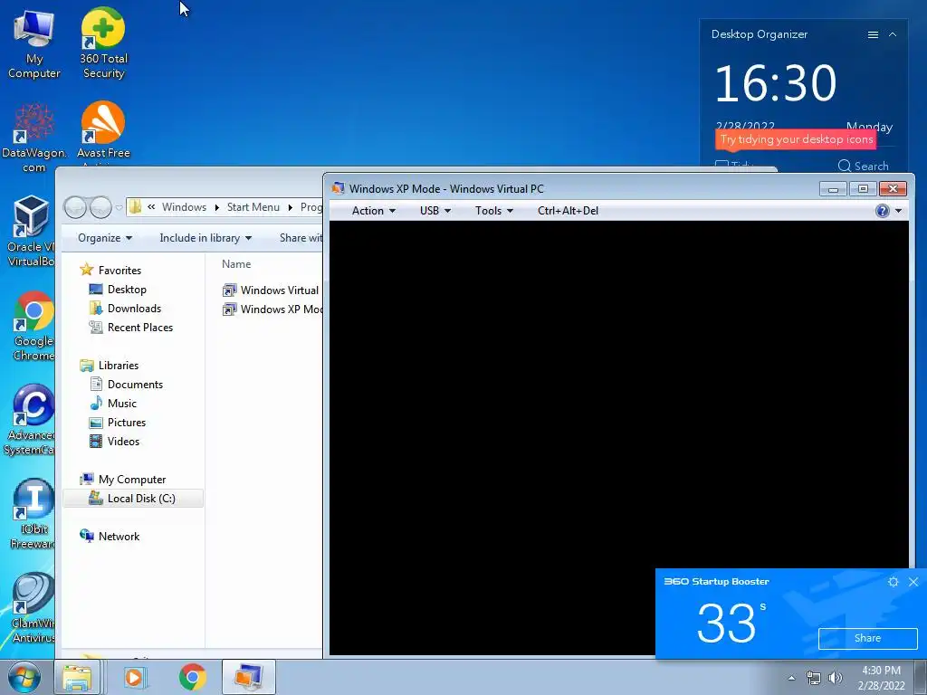Select Windows Virtual PC shortcut file
The height and width of the screenshot is (695, 927).
(x=272, y=290)
